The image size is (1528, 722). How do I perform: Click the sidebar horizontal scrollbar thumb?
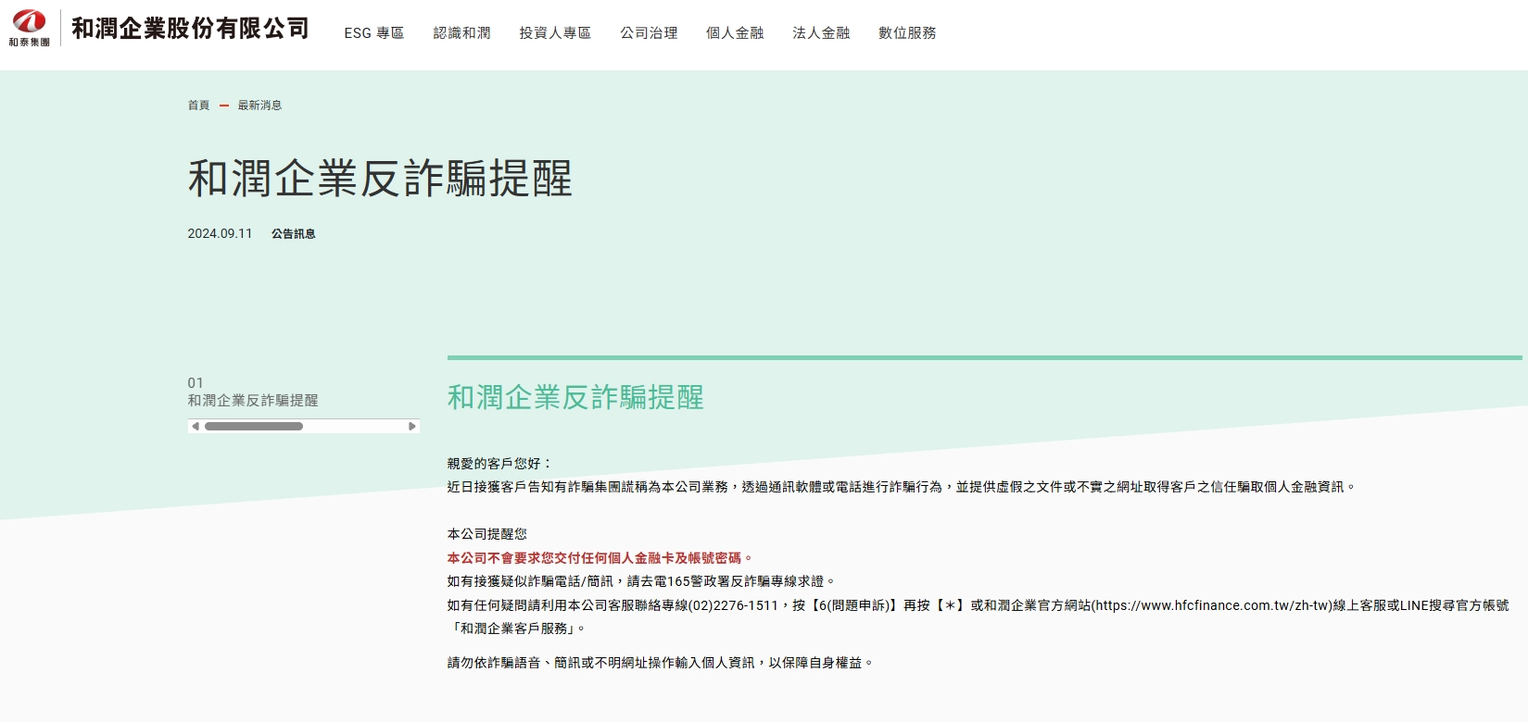pyautogui.click(x=254, y=427)
